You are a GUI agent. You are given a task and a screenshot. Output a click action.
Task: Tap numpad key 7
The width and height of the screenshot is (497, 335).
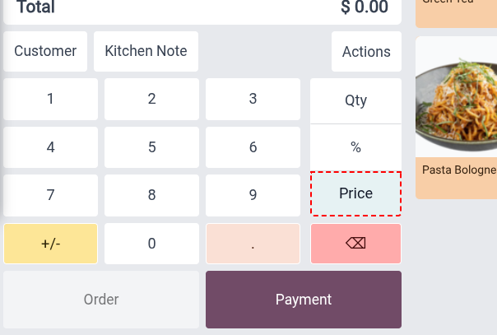click(x=51, y=195)
